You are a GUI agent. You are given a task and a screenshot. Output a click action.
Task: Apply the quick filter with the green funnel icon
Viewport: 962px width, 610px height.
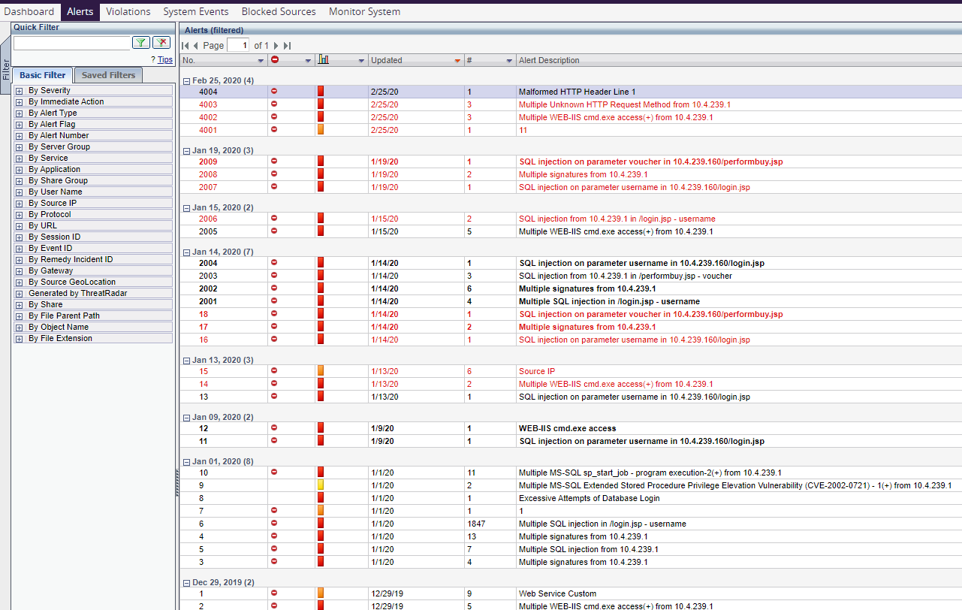pyautogui.click(x=140, y=43)
